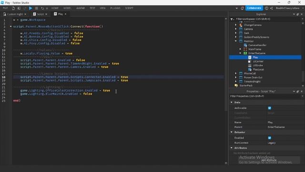The image size is (305, 172).
Task: Toggle the Enabled property checkbox
Action: click(269, 138)
